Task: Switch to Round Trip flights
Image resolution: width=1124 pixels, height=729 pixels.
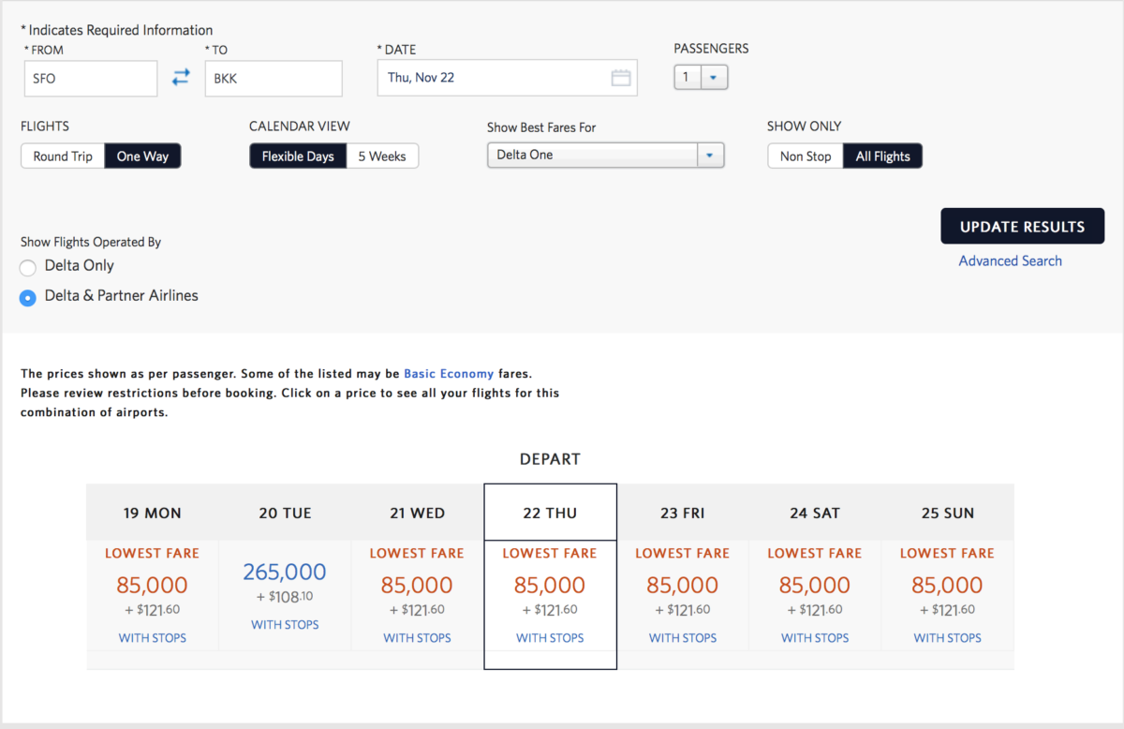Action: (x=63, y=156)
